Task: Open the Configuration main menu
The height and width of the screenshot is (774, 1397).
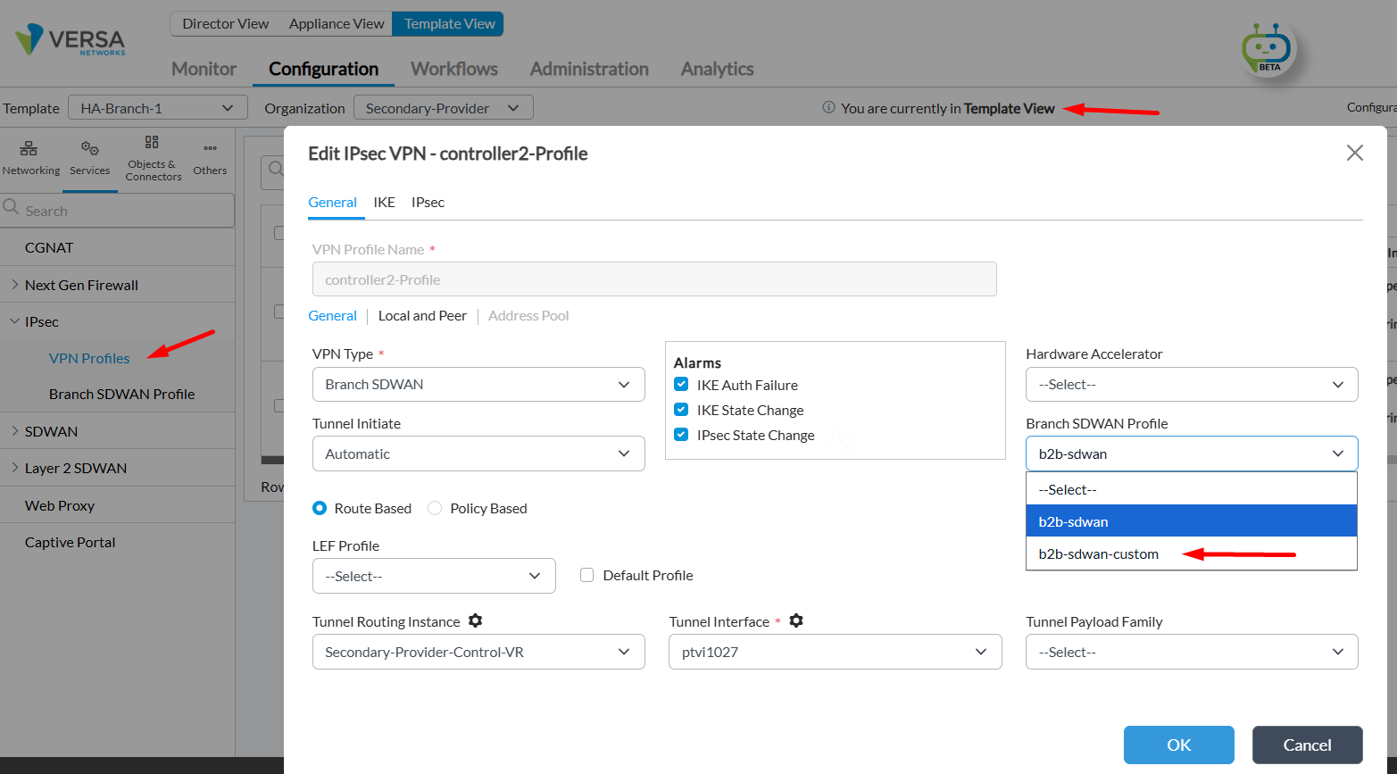Action: [x=323, y=69]
